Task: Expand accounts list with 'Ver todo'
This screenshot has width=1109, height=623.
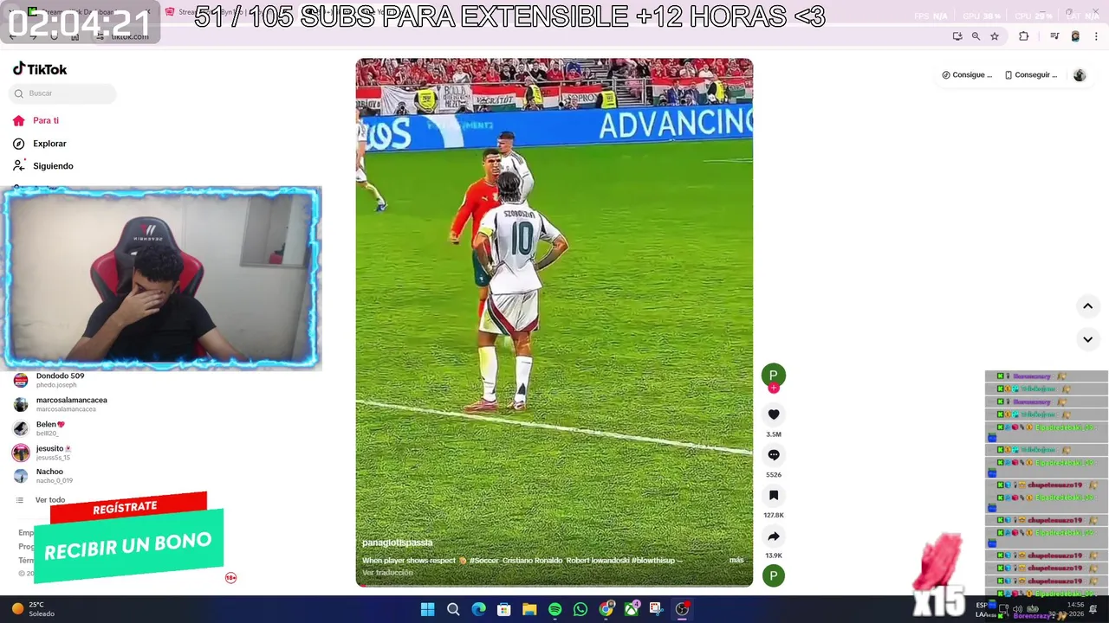Action: pyautogui.click(x=41, y=500)
